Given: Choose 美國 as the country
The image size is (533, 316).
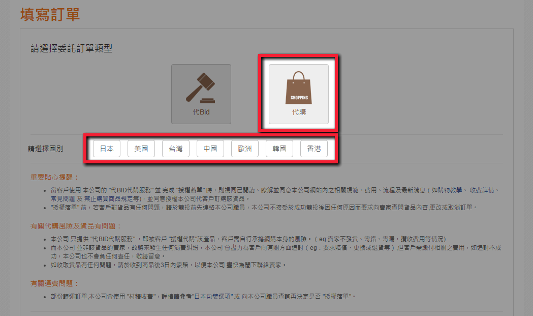Looking at the screenshot, I should point(141,149).
